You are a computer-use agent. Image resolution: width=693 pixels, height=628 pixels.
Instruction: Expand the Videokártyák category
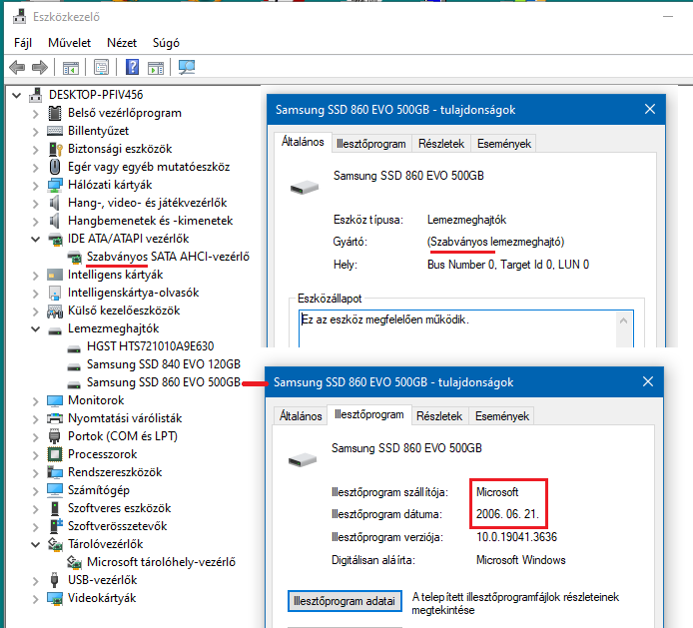coord(35,599)
